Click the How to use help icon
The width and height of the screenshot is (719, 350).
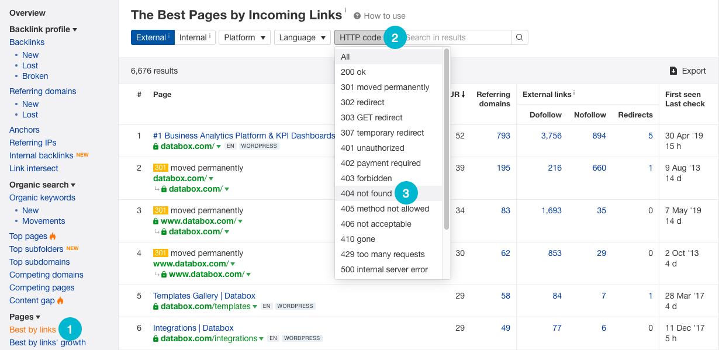click(357, 16)
